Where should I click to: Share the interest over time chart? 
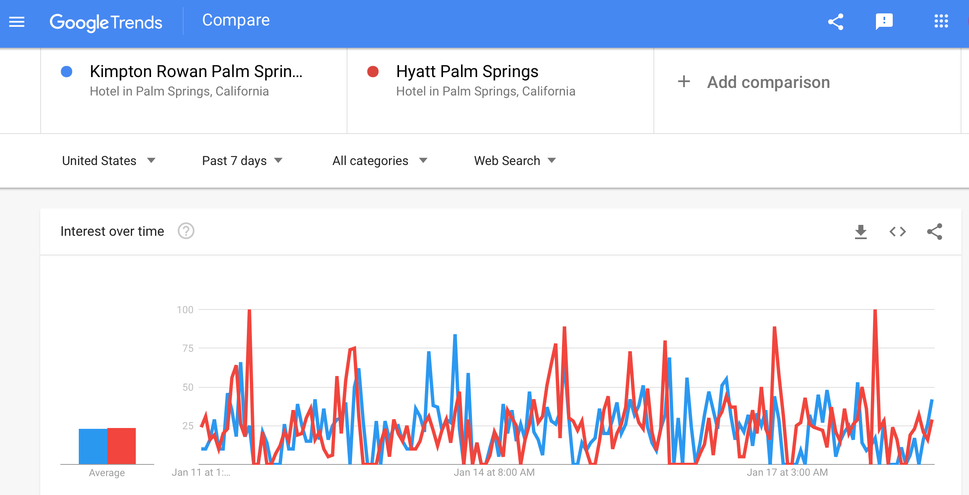coord(934,232)
